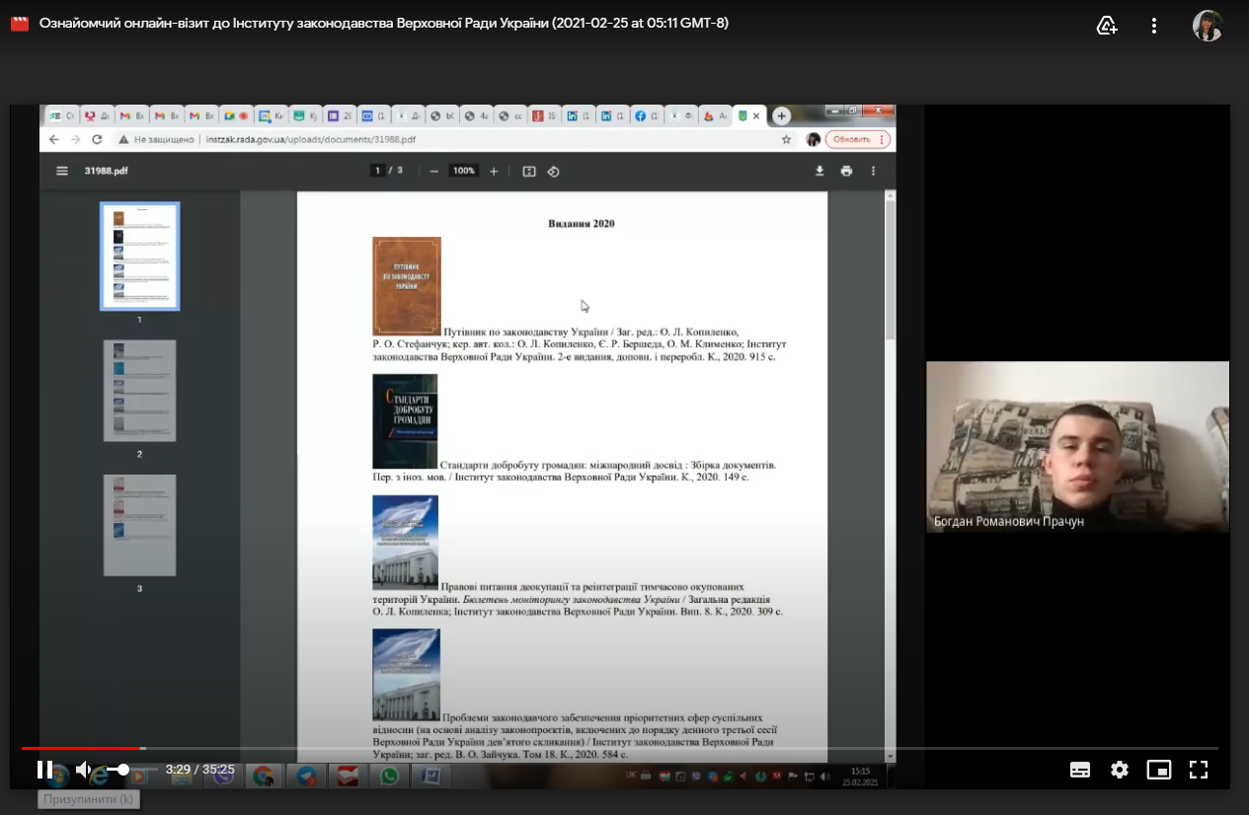Open video settings gear menu
Viewport: 1249px width, 815px height.
pos(1119,770)
